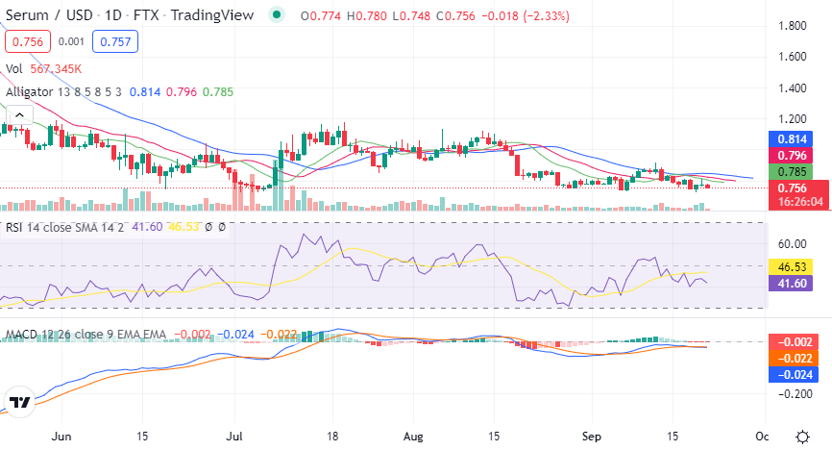Click the spread value 0.001
The image size is (832, 450).
pos(71,41)
